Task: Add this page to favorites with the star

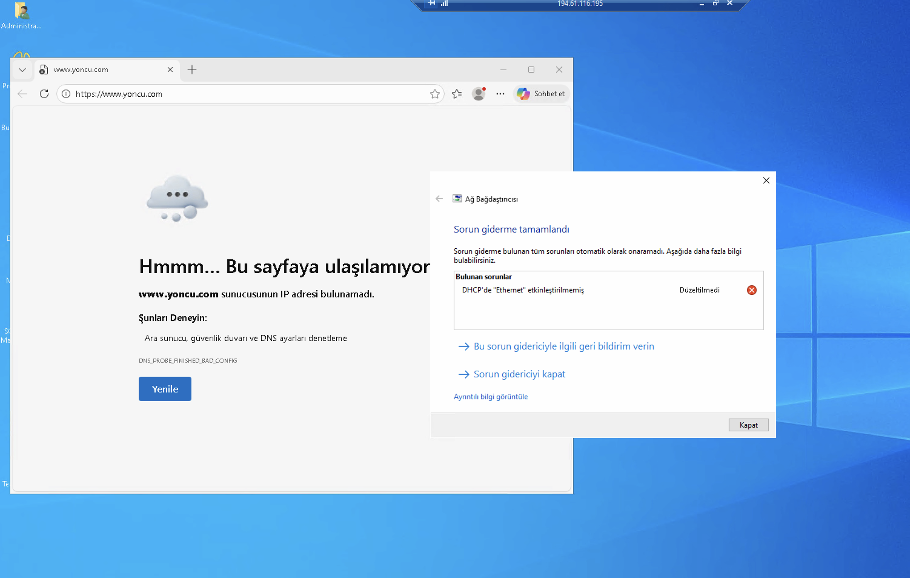Action: tap(435, 94)
